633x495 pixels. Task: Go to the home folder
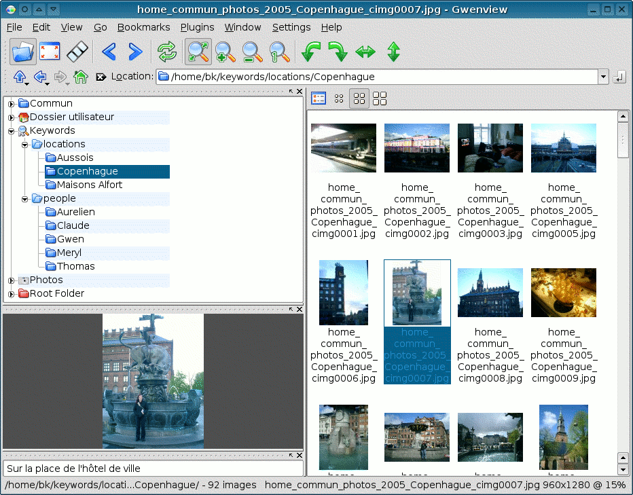coord(81,76)
